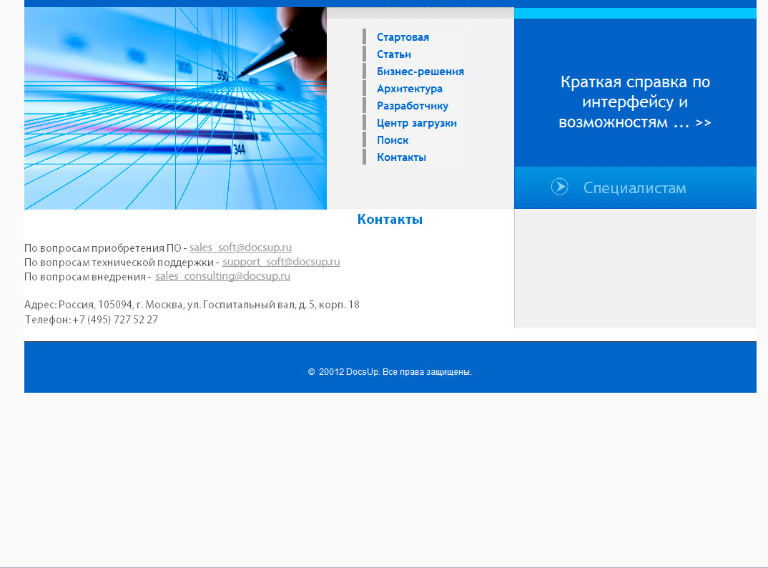Open the sales_consulting@docsup.ru email link
The height and width of the screenshot is (568, 768).
click(223, 276)
